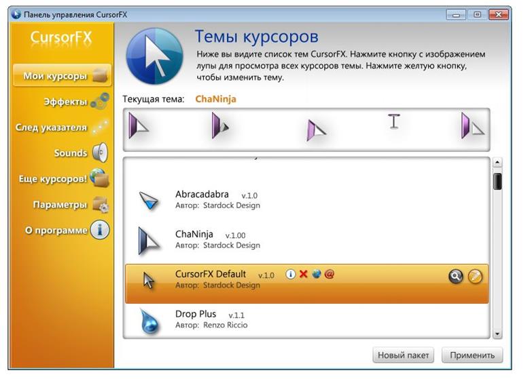Minimize the CursorFX window

pyautogui.click(x=456, y=14)
